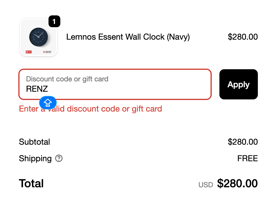Image resolution: width=275 pixels, height=200 pixels.
Task: Click the red iF award logo on the product image
Action: [29, 52]
